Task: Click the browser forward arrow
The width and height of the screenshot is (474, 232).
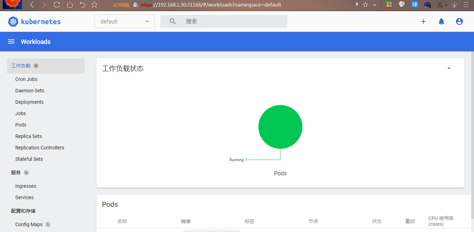Action: coord(44,5)
